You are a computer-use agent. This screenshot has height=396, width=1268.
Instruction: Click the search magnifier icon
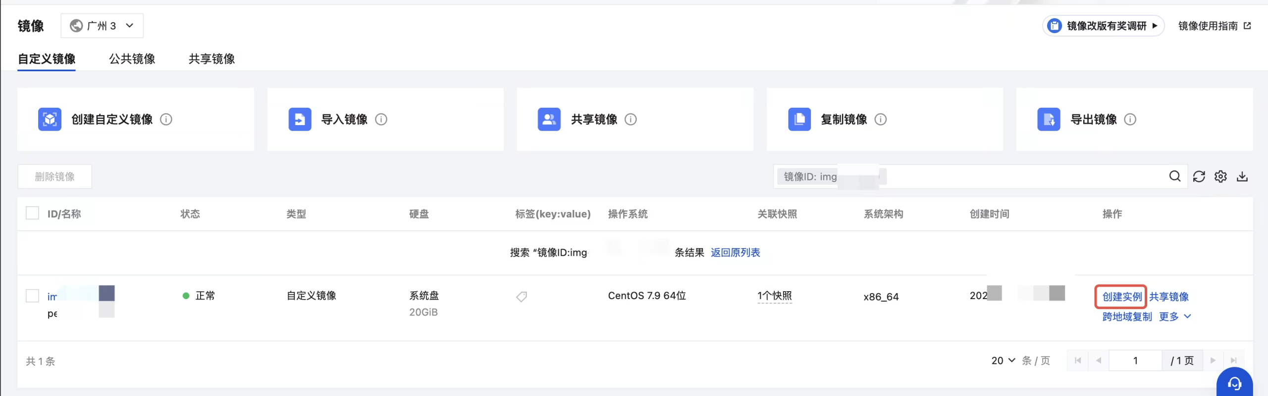click(1174, 176)
